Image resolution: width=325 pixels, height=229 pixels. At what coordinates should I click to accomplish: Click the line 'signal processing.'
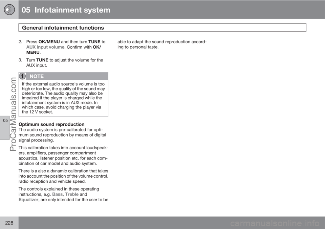[x=36, y=140]
